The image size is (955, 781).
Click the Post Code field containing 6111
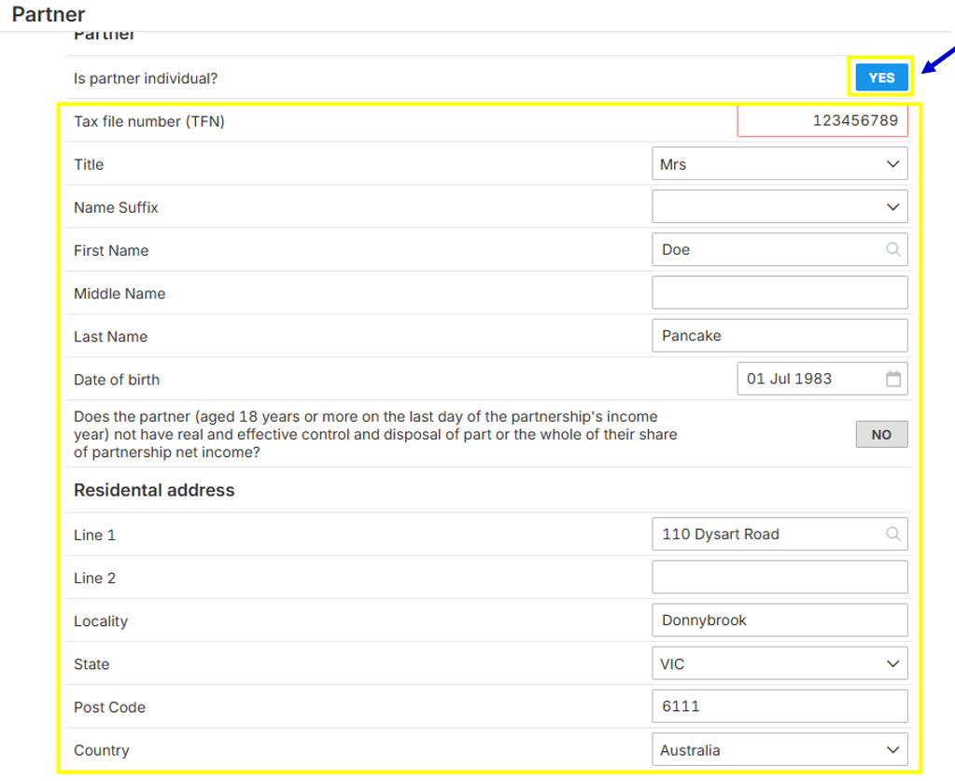tap(779, 706)
